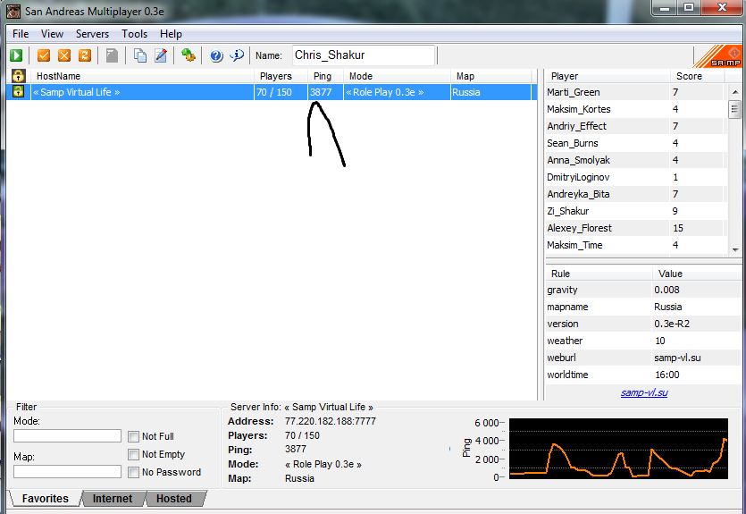Click the gray Master List icon
Image resolution: width=746 pixels, height=514 pixels.
[x=112, y=55]
